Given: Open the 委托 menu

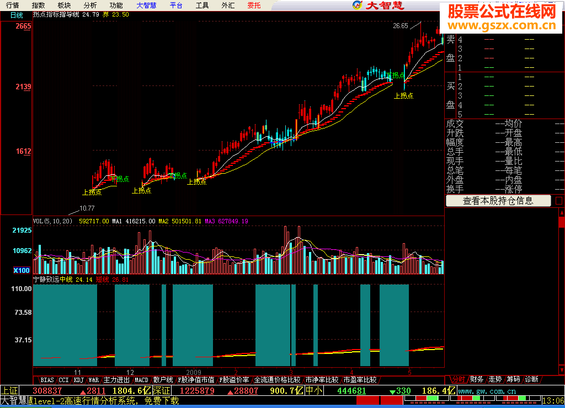Looking at the screenshot, I should [x=254, y=6].
